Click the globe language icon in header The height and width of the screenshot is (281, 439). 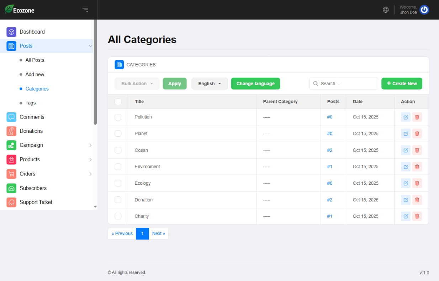(386, 10)
